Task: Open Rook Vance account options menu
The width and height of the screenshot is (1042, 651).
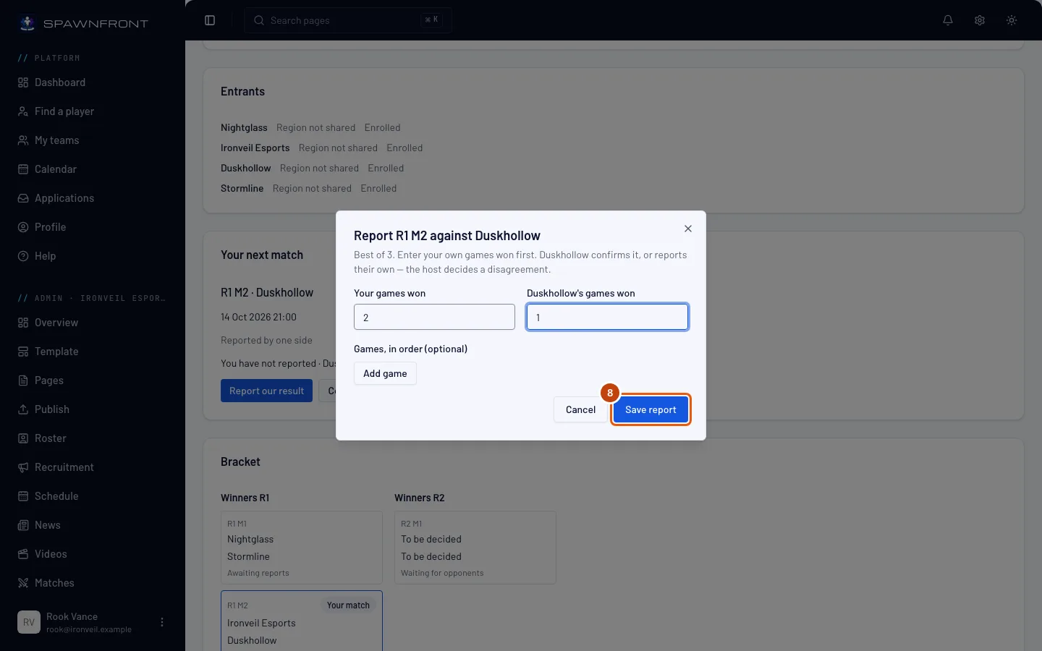Action: 162,622
